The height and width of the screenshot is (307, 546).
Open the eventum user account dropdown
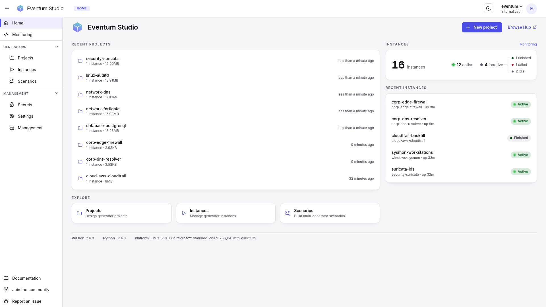tap(512, 9)
